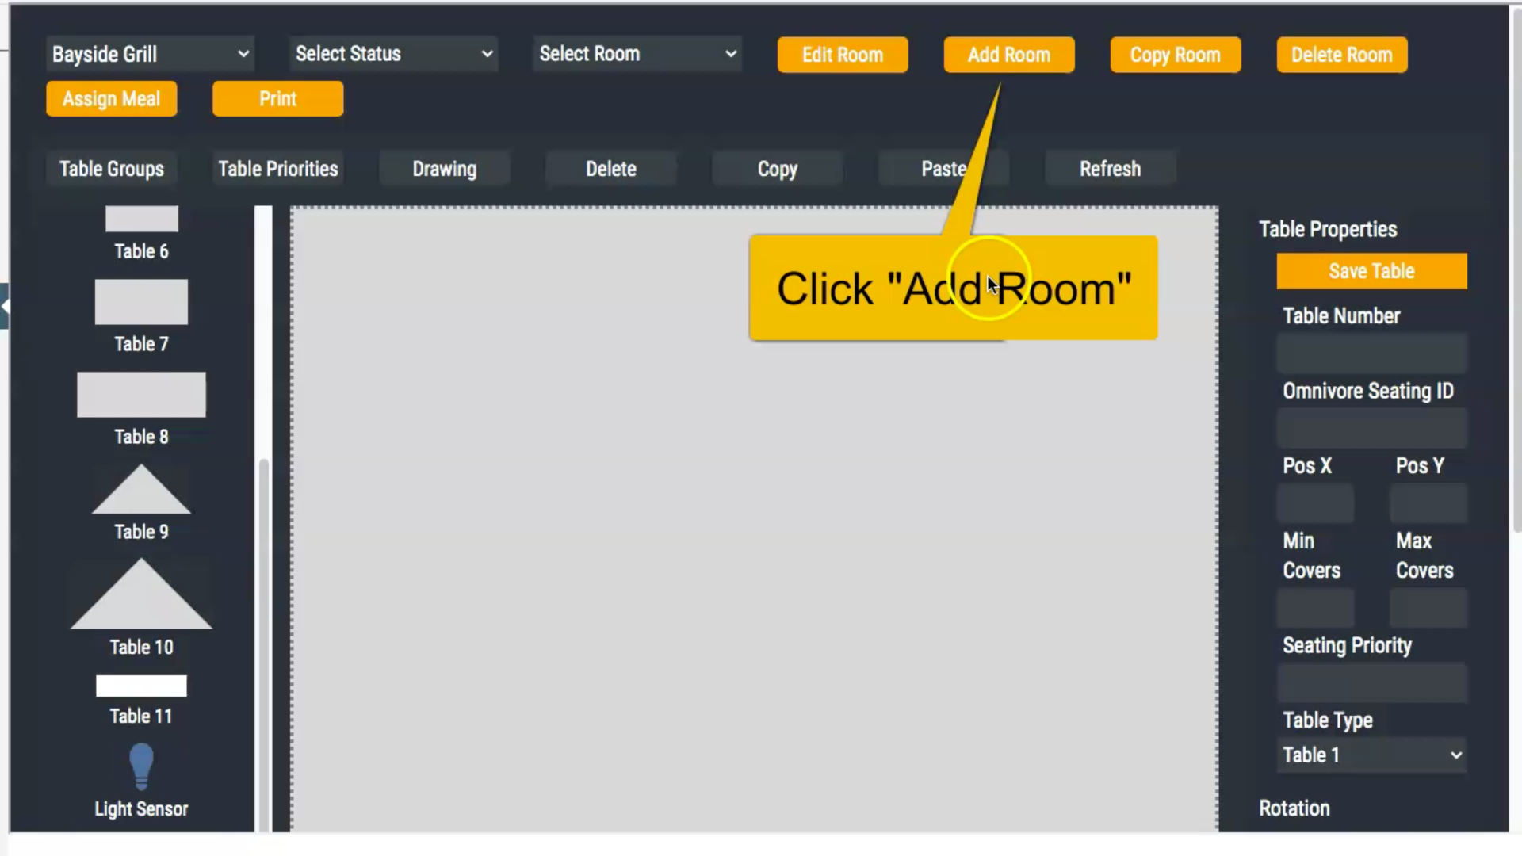Open the Table Type dropdown
1522x856 pixels.
(1371, 755)
